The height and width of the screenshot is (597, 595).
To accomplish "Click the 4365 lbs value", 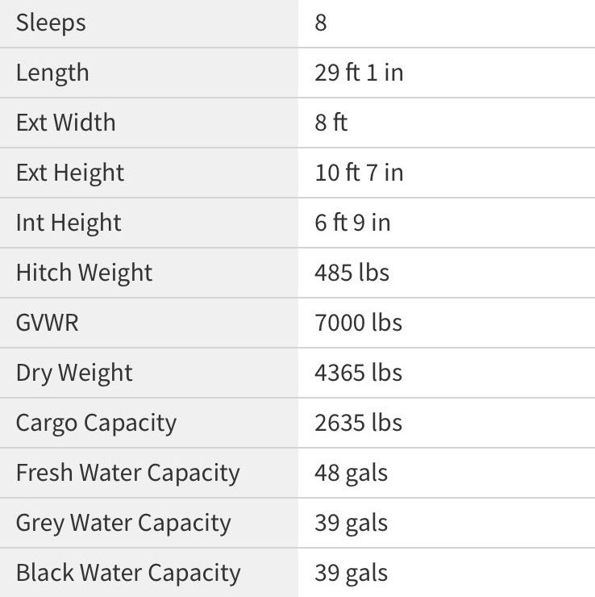I will click(x=358, y=373).
